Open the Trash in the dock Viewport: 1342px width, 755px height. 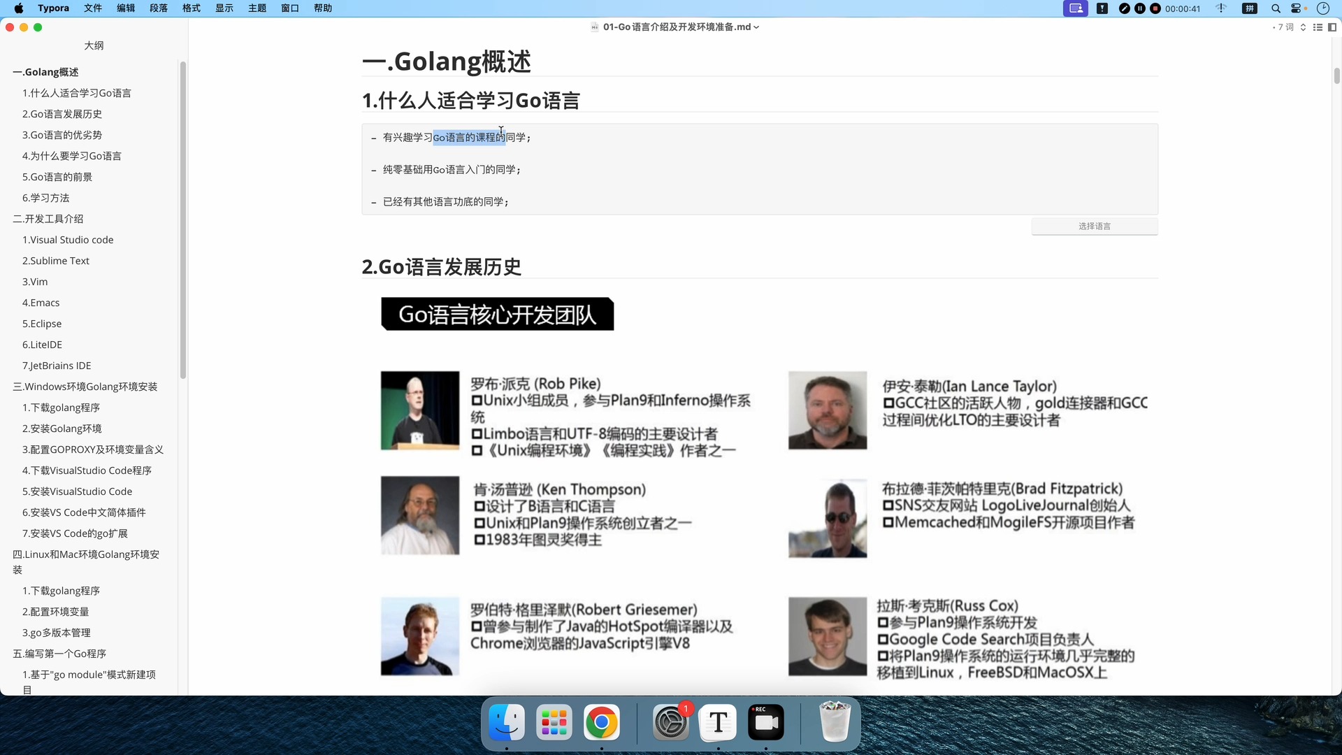(x=835, y=722)
